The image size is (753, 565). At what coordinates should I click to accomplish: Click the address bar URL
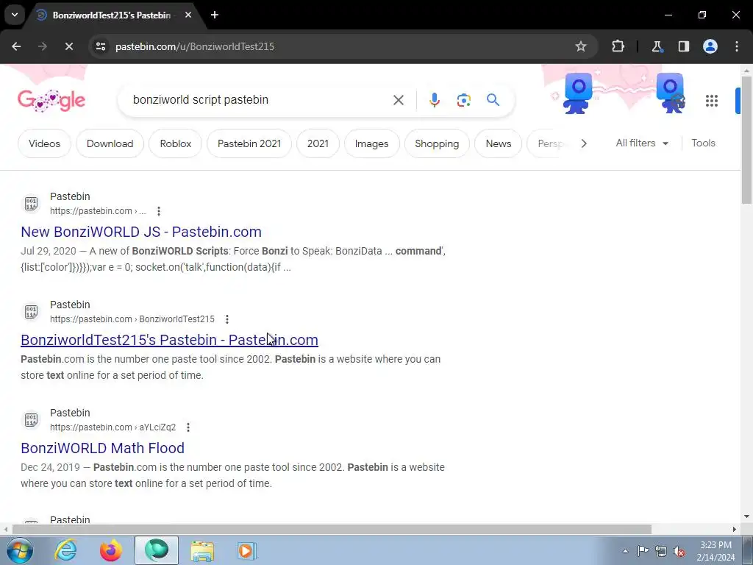195,46
